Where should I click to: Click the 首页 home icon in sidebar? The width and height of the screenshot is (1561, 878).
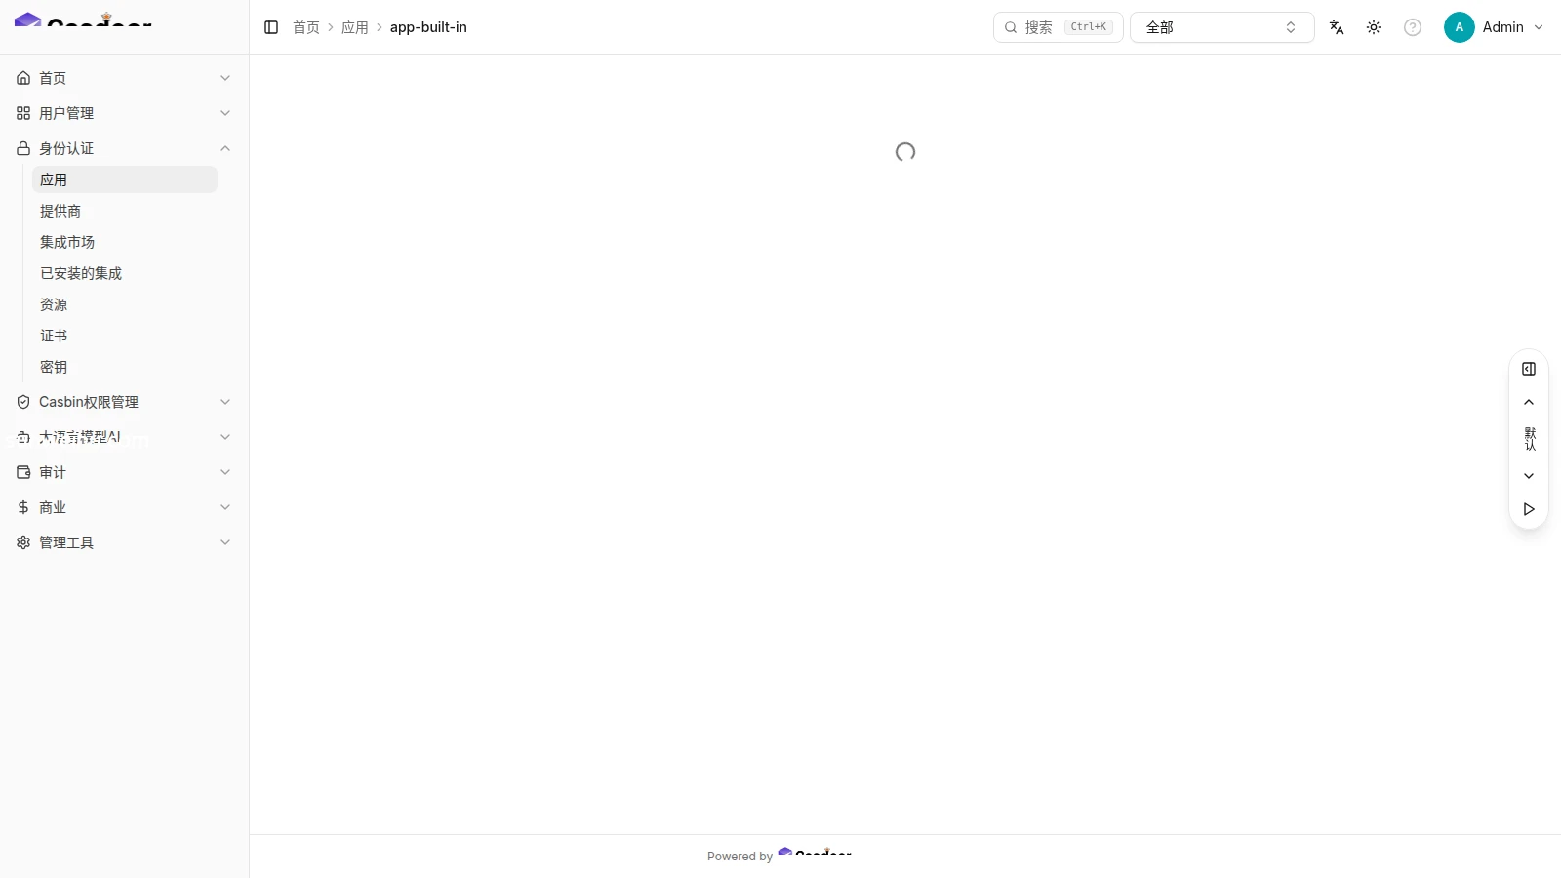pyautogui.click(x=23, y=78)
